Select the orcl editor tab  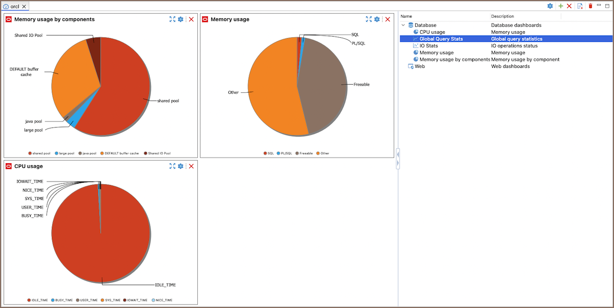(14, 7)
